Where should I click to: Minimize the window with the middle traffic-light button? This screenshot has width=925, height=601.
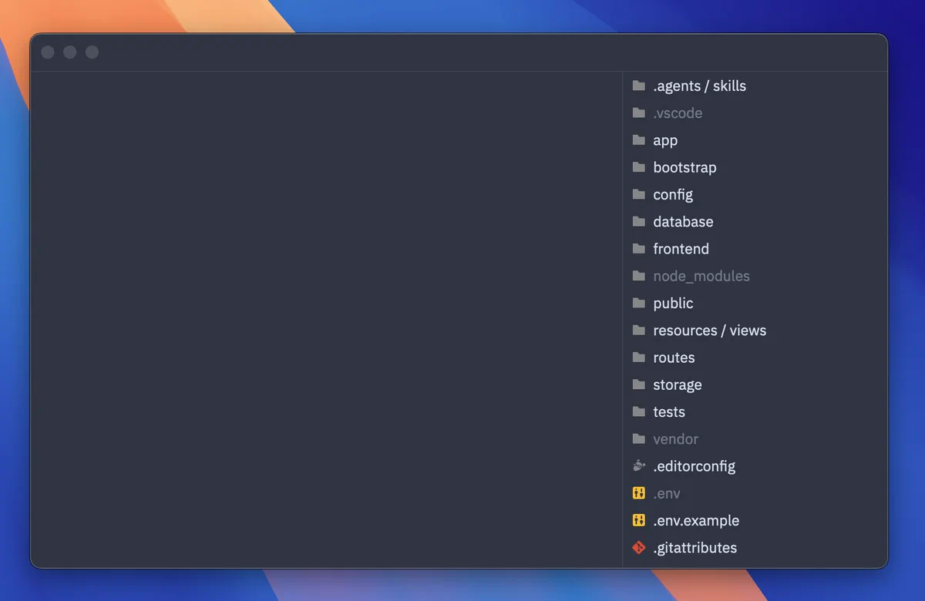(x=70, y=52)
